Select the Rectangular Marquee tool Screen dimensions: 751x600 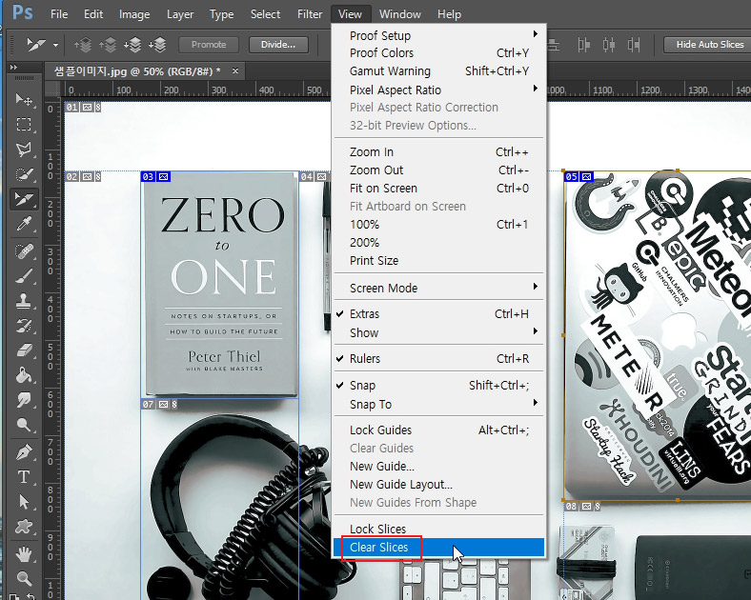[24, 125]
